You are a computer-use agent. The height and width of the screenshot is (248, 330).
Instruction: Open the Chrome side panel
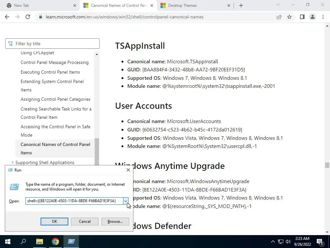pos(302,17)
